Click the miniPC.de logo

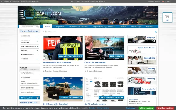(135, 51)
